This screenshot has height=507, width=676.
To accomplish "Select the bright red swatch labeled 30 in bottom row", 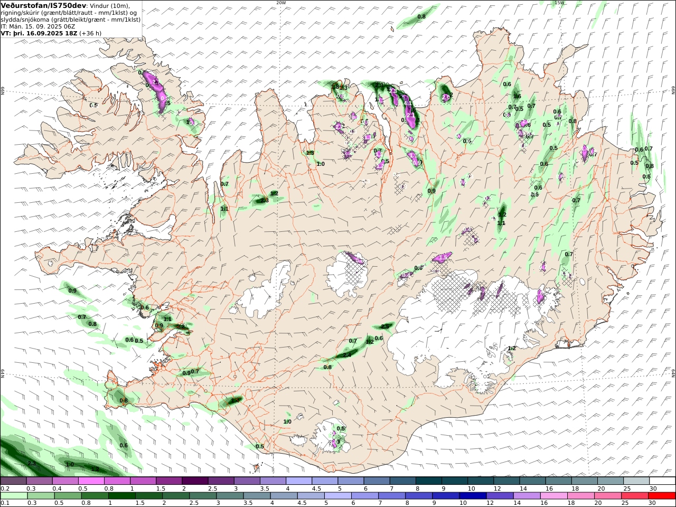I will [x=662, y=496].
